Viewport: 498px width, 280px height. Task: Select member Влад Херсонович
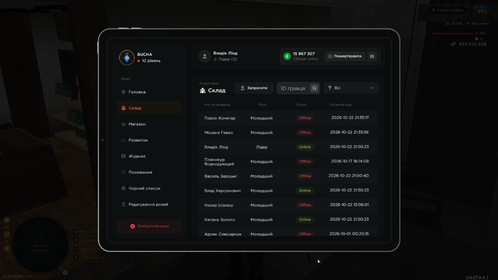coord(223,191)
